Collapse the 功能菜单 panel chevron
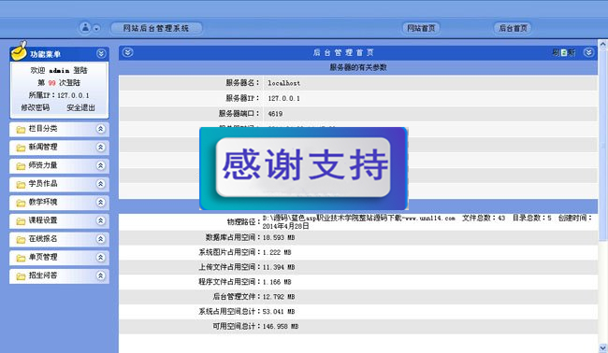This screenshot has height=353, width=608. click(x=101, y=53)
